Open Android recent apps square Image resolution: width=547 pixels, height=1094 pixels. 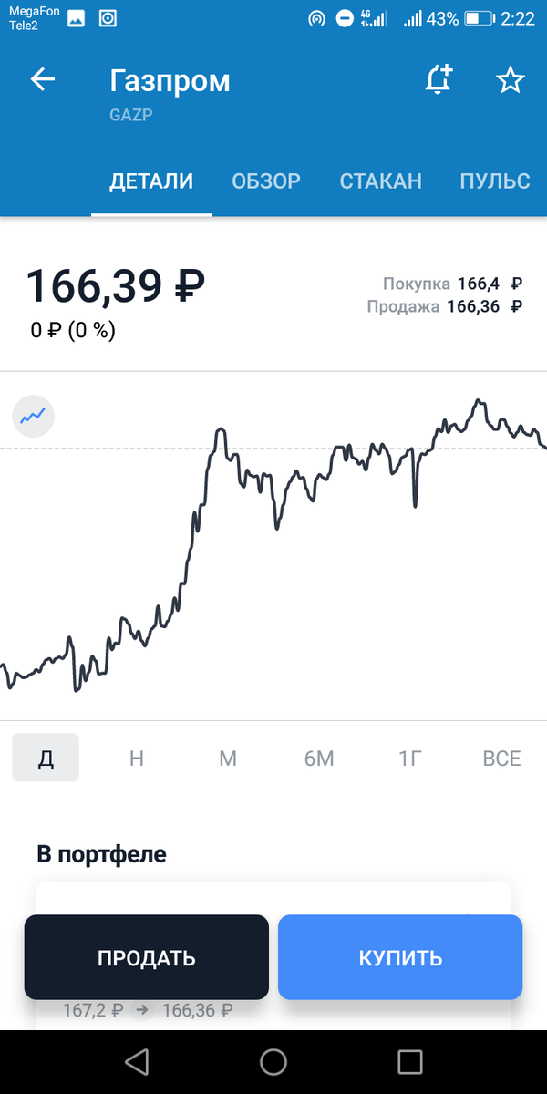(410, 1061)
